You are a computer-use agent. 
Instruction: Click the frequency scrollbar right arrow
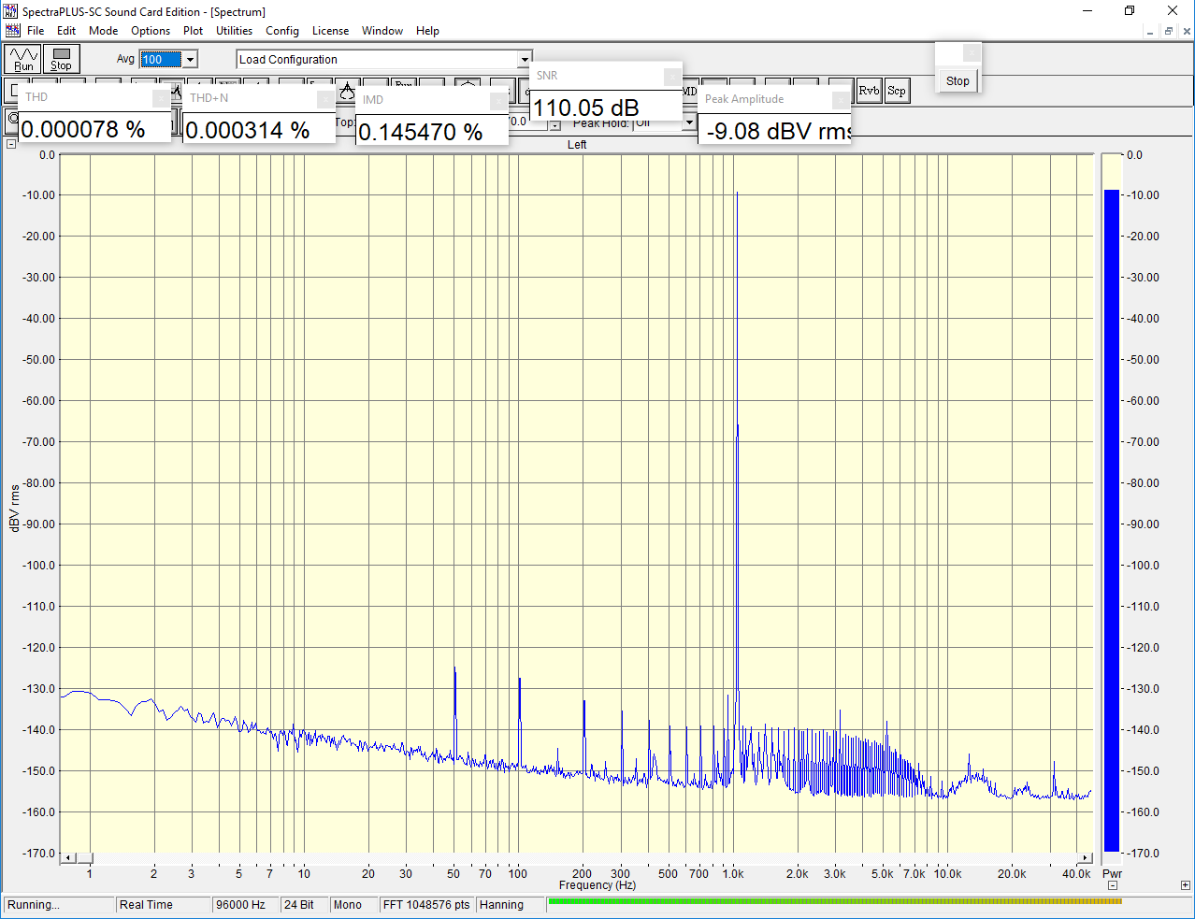1085,857
